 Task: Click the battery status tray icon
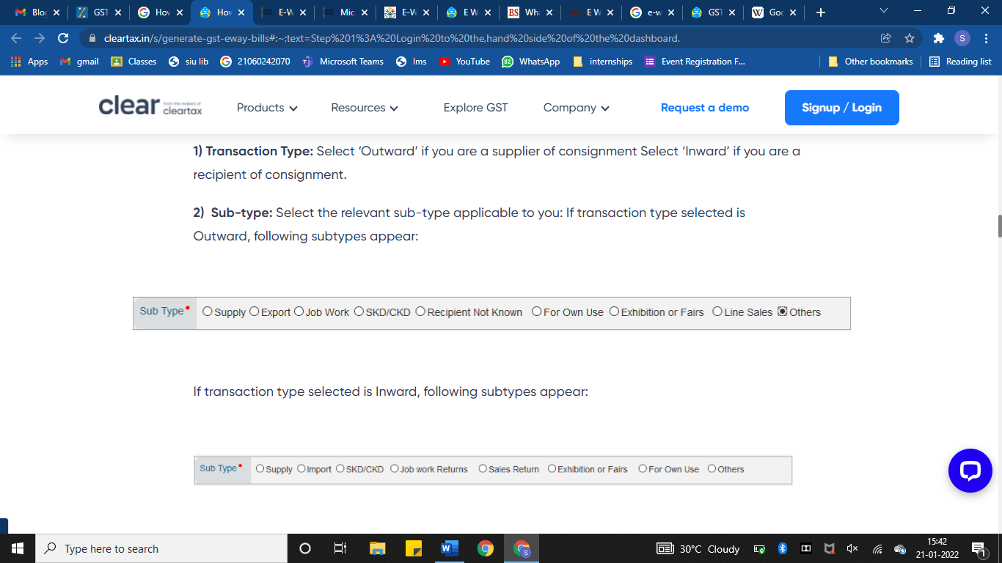point(760,548)
